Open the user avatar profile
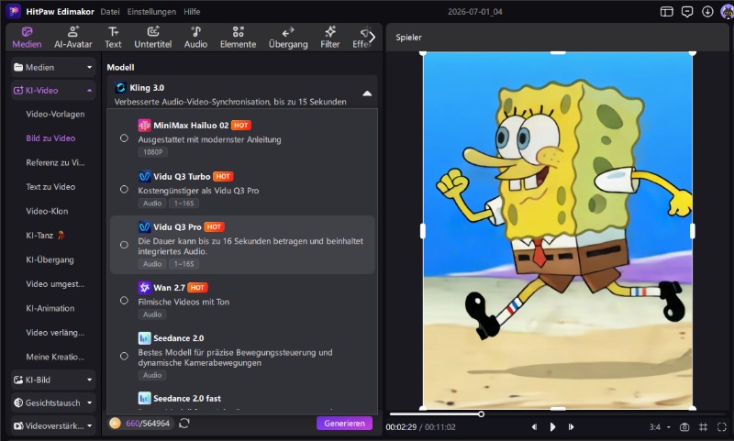This screenshot has width=734, height=441. pos(727,12)
